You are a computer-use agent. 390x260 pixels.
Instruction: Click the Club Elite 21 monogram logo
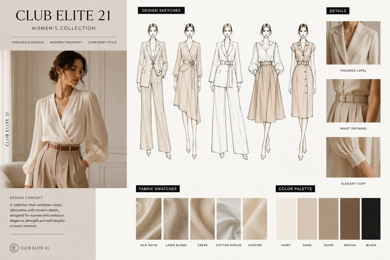14,248
